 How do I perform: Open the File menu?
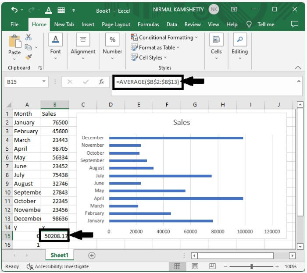pyautogui.click(x=14, y=25)
